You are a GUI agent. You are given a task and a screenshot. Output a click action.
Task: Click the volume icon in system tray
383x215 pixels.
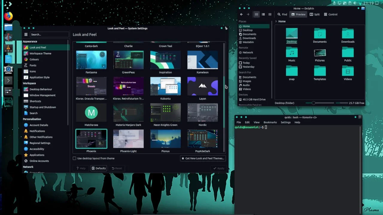(x=355, y=3)
